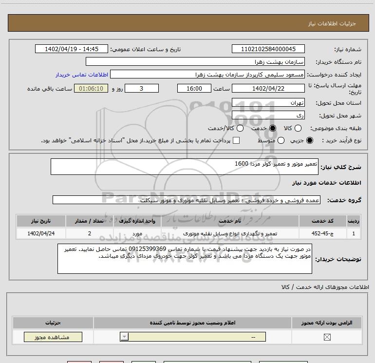Click the اطلاعات مجوزهای ارائه خدمت heading
The width and height of the screenshot is (375, 363).
pyautogui.click(x=325, y=287)
